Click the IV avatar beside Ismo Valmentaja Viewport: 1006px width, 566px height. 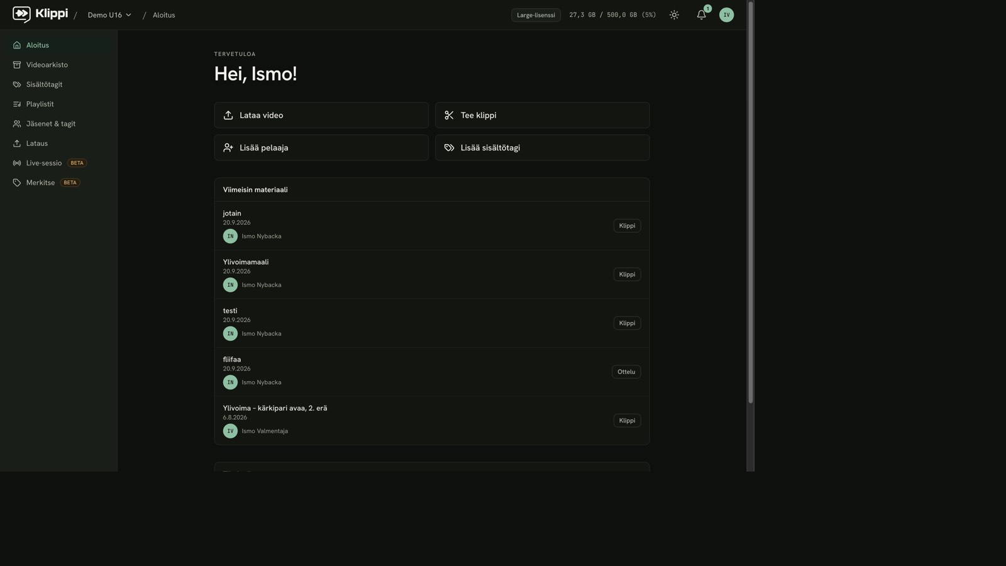point(230,431)
